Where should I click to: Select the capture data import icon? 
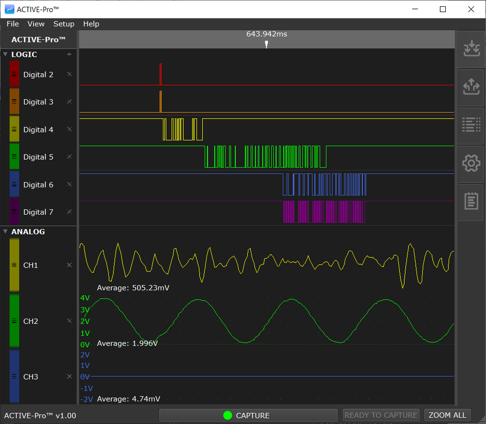tap(470, 48)
